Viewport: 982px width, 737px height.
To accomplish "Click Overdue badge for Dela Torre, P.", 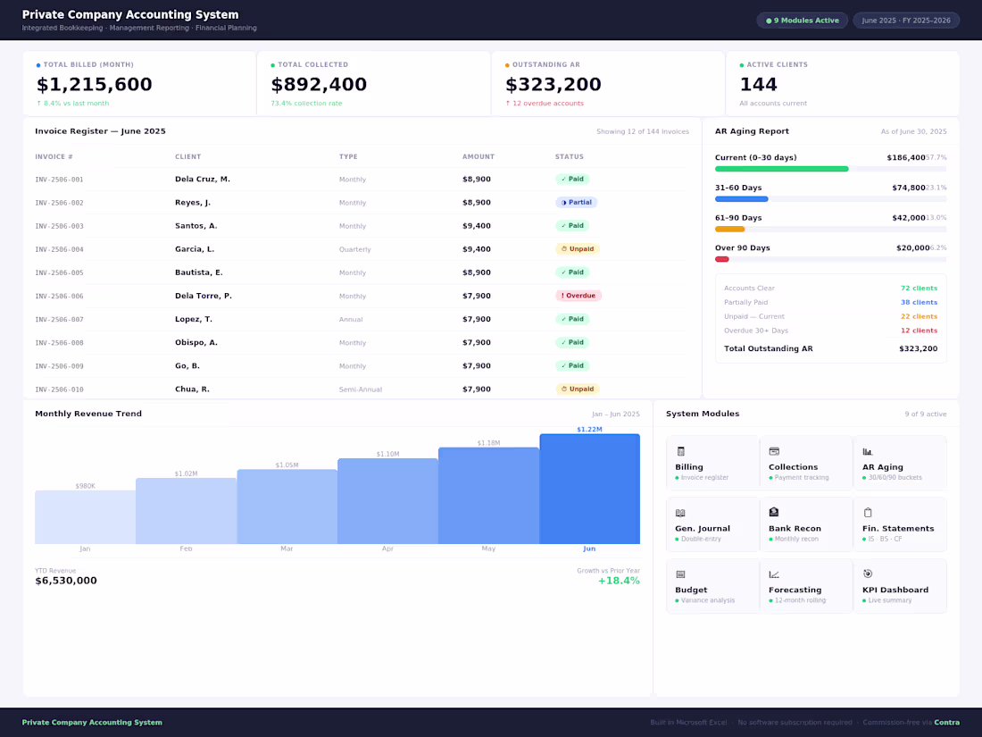I will tap(578, 296).
